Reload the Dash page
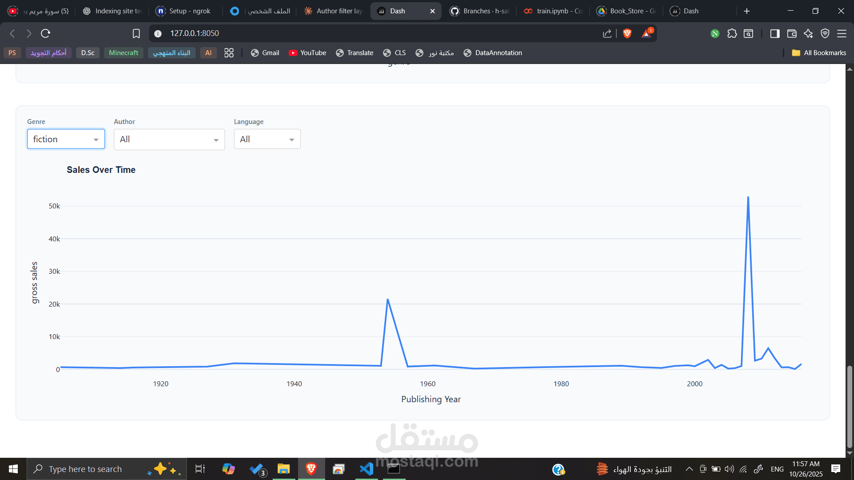 [45, 33]
